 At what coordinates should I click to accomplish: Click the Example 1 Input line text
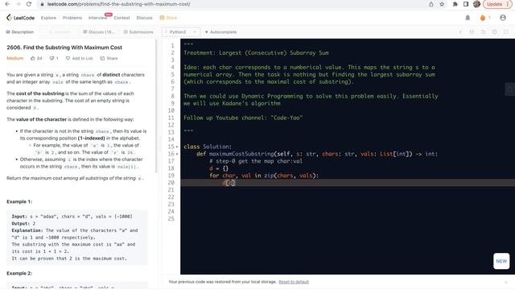click(72, 217)
